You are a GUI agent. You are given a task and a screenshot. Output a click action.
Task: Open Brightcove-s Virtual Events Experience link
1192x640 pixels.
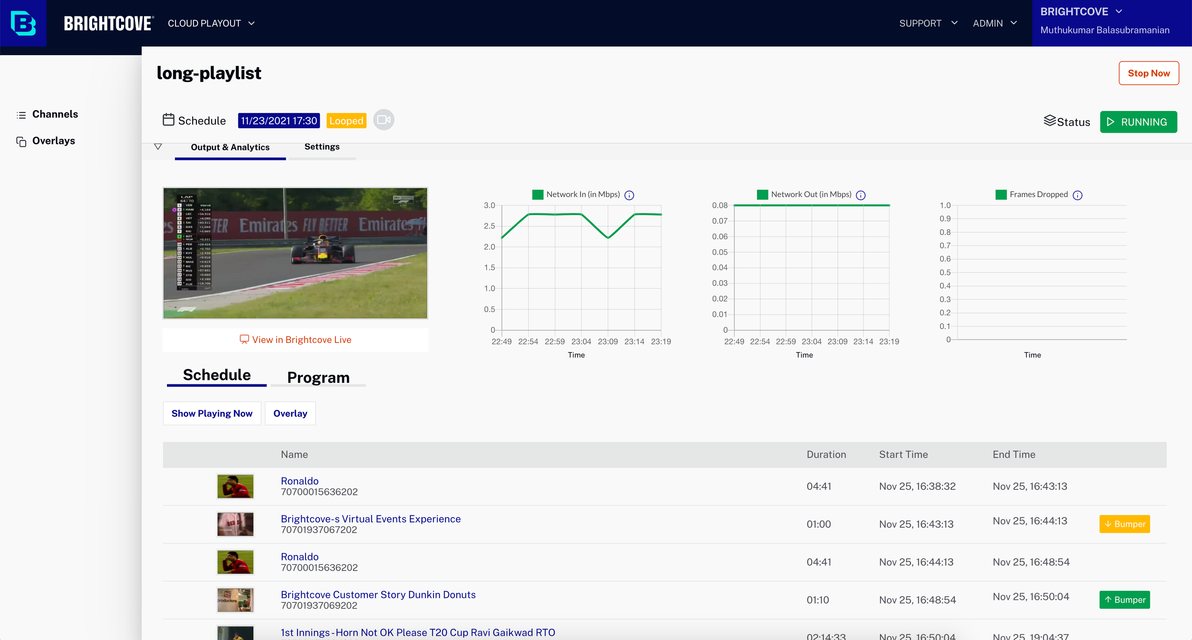coord(371,519)
